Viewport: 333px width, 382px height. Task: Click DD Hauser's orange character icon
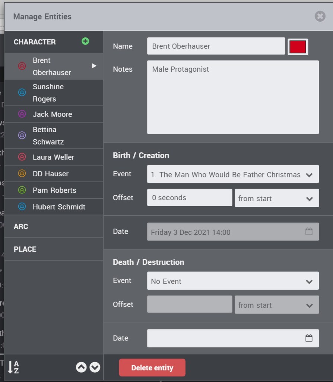(x=22, y=174)
